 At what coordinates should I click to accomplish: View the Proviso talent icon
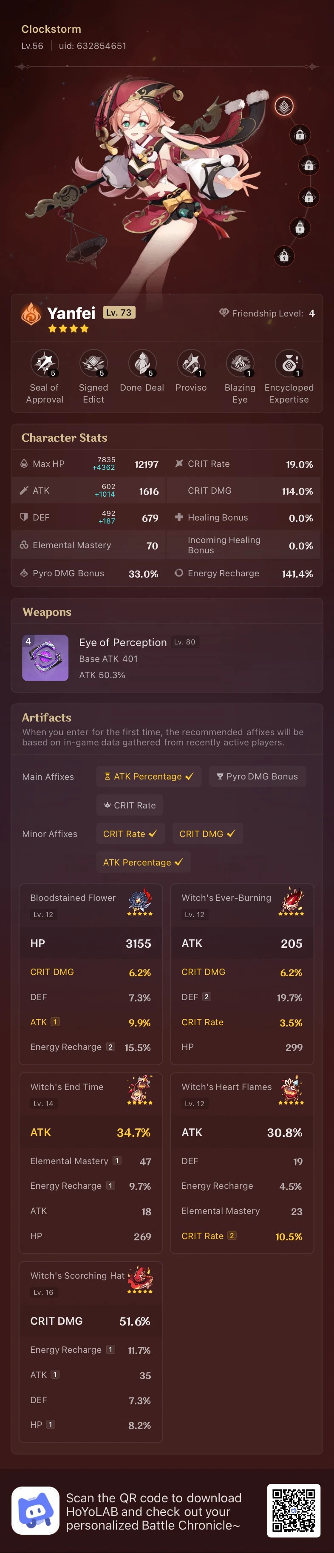click(191, 363)
